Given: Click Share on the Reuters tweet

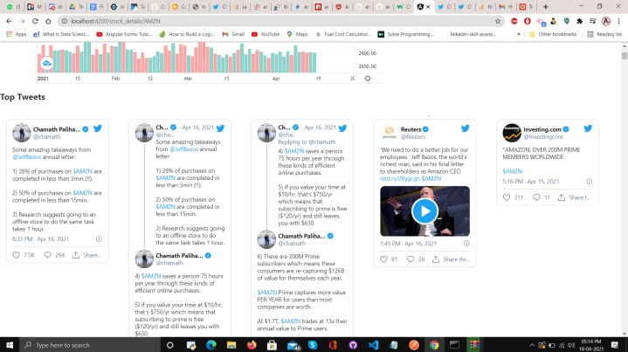Looking at the screenshot, I should pyautogui.click(x=451, y=259).
